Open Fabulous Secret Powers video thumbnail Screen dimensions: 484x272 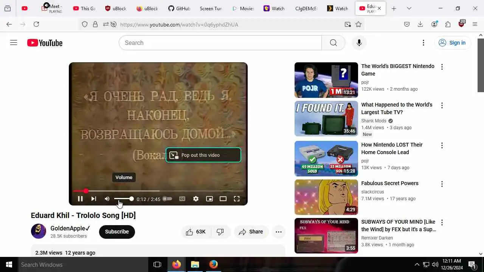[326, 197]
